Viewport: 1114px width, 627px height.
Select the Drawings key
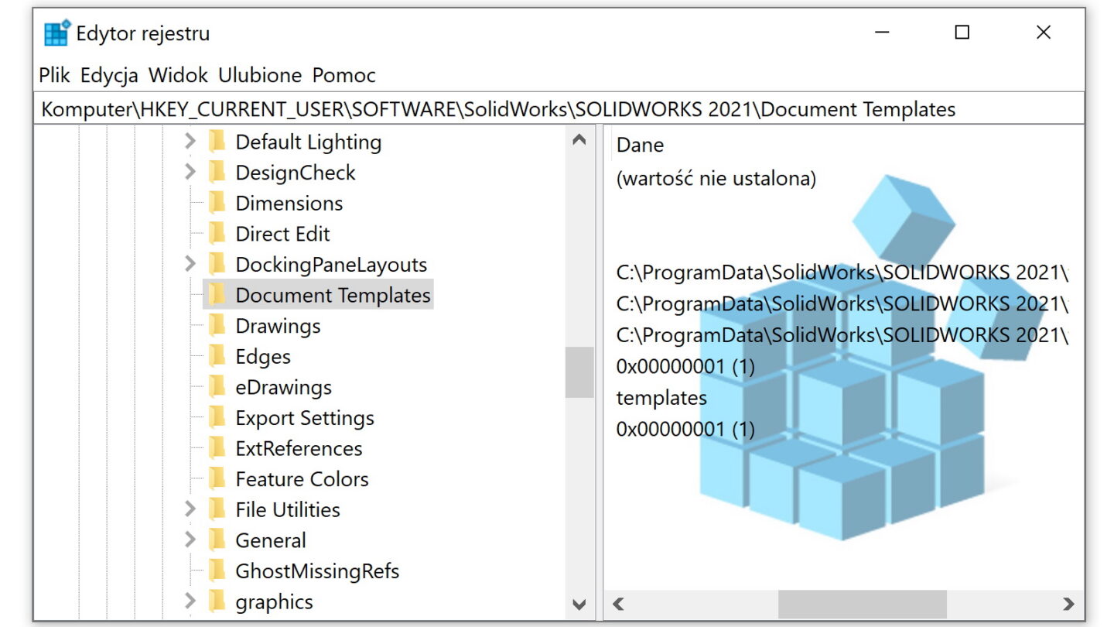click(x=278, y=326)
